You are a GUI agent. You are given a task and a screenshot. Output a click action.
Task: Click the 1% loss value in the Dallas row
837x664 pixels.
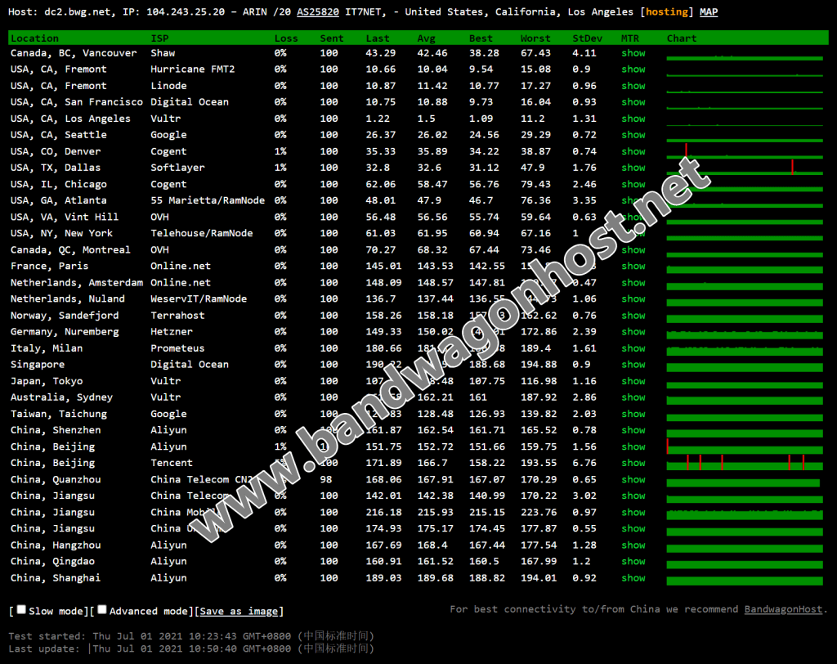click(280, 168)
